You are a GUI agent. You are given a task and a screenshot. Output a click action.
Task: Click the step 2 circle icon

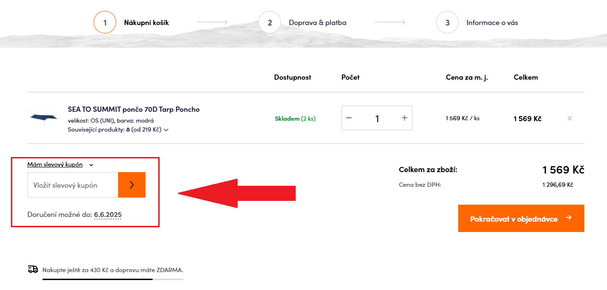(270, 22)
